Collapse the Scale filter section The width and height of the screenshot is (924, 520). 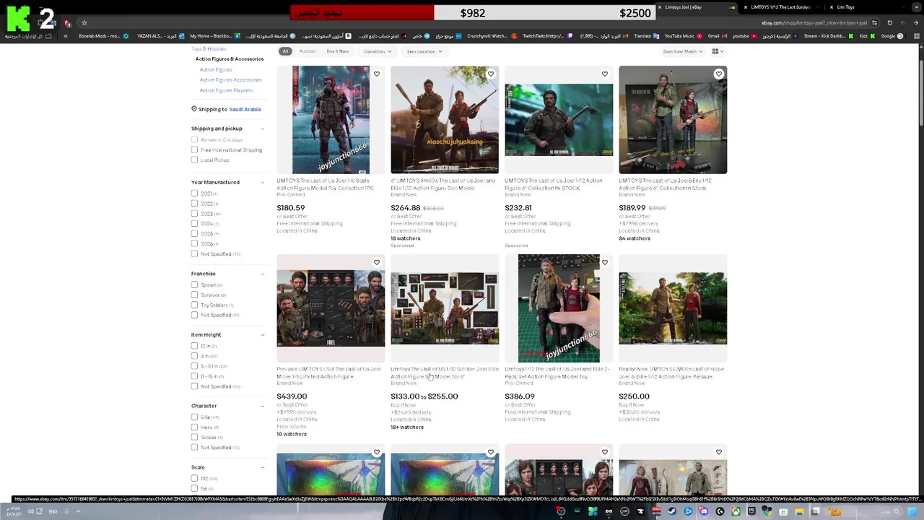click(262, 467)
